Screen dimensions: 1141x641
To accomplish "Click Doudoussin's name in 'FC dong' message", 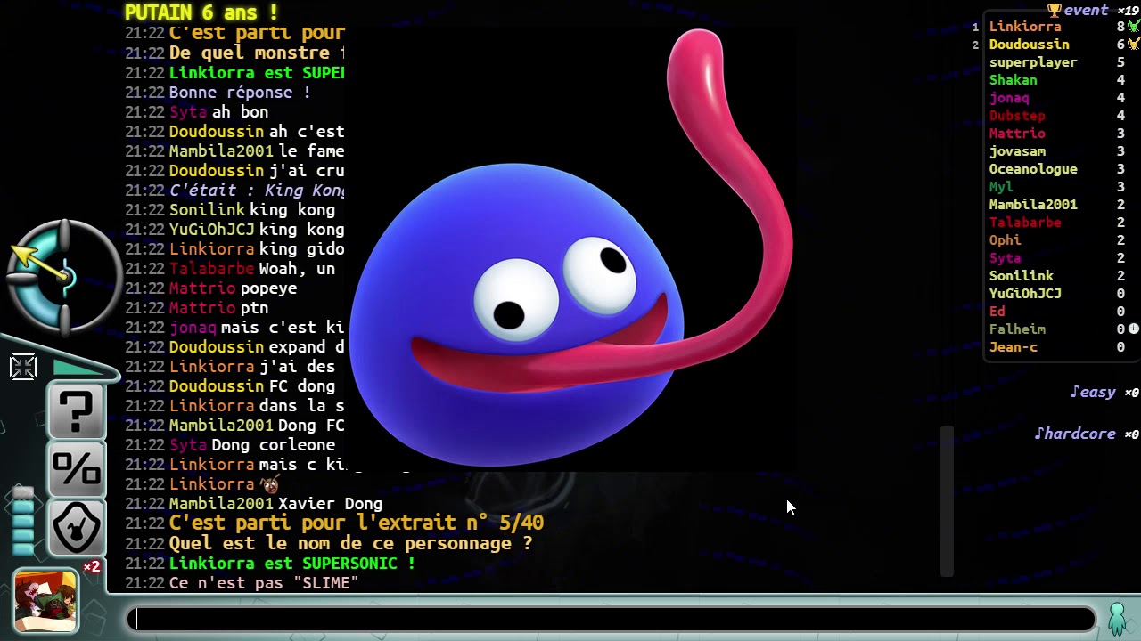I will tap(217, 386).
